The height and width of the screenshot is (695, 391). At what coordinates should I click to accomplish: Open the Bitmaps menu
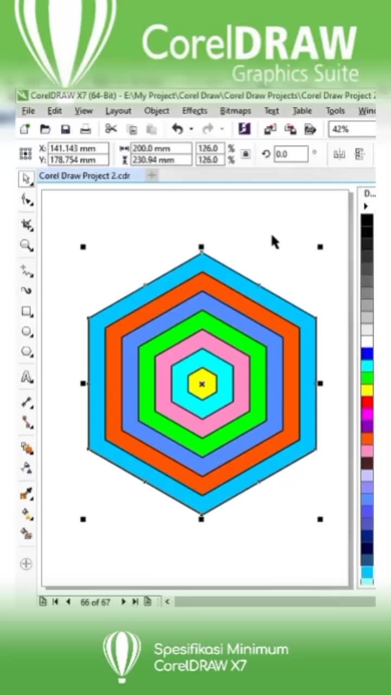(x=236, y=111)
